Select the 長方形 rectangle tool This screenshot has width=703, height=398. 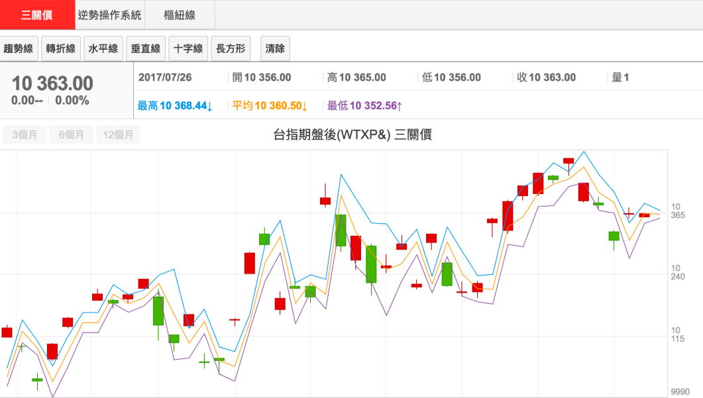(x=231, y=48)
